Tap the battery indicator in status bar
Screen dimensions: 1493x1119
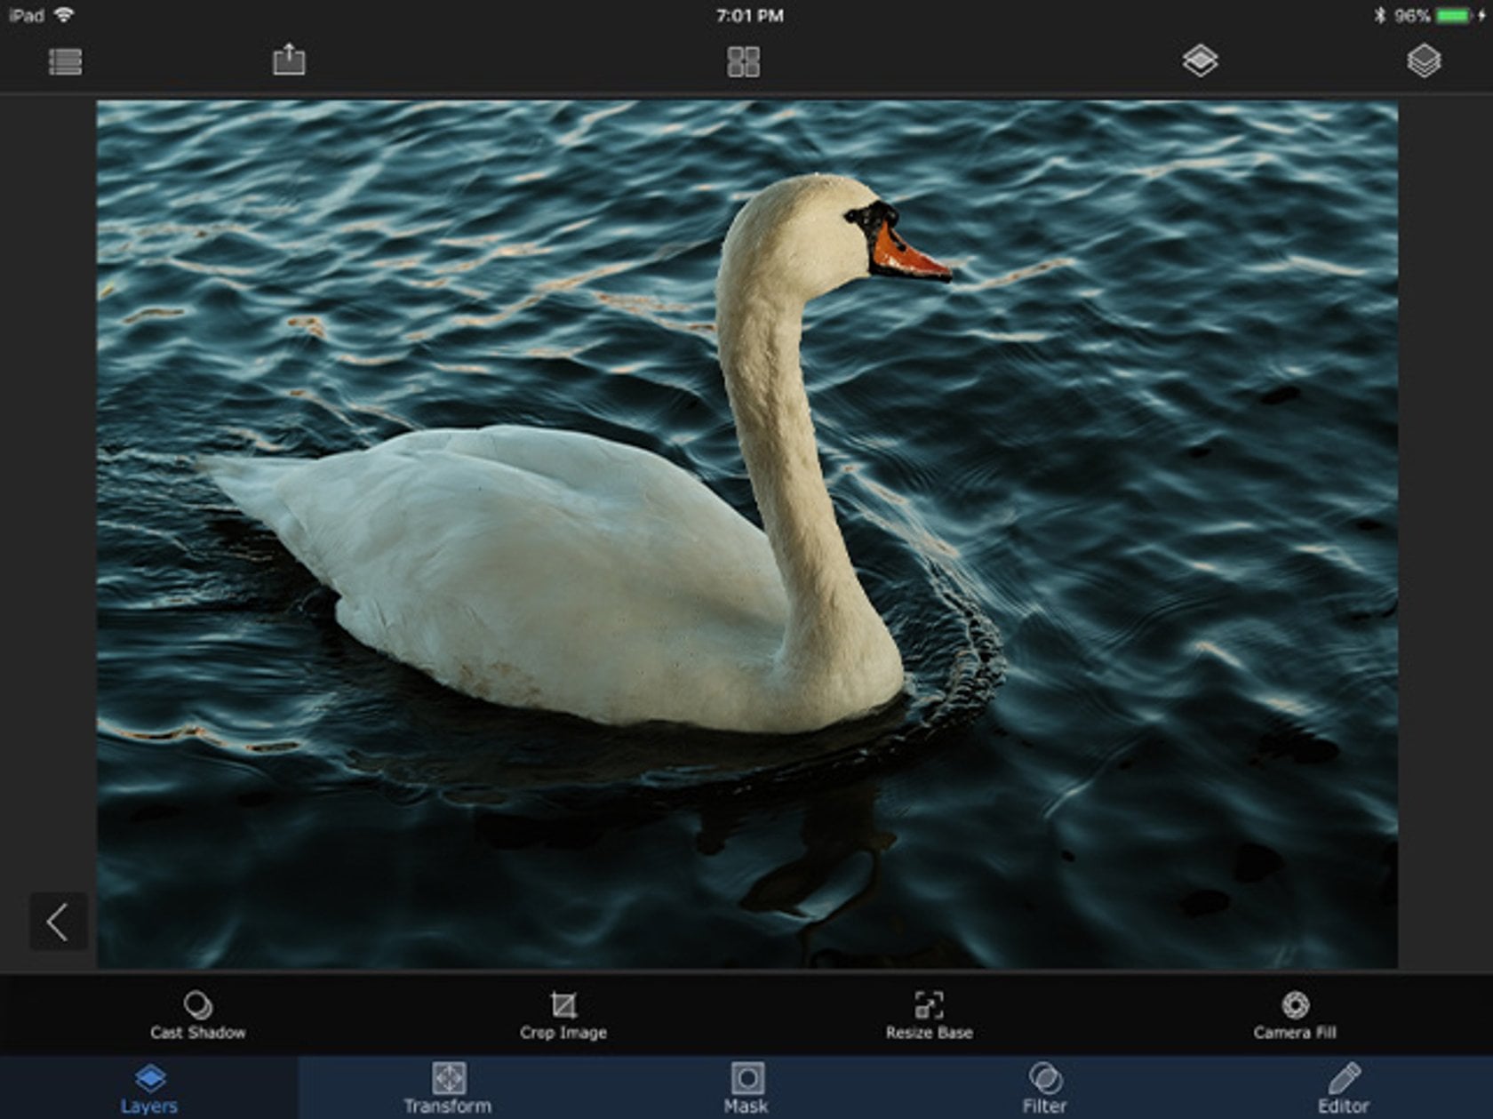click(x=1454, y=16)
